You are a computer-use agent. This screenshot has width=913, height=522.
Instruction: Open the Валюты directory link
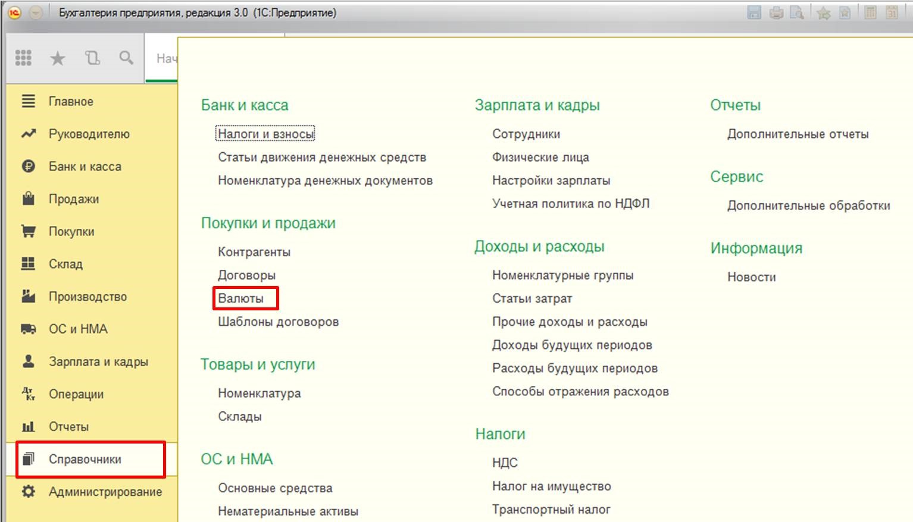click(240, 298)
